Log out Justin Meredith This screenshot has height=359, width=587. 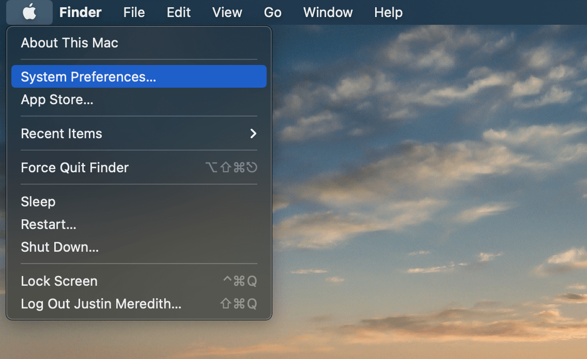pos(100,304)
